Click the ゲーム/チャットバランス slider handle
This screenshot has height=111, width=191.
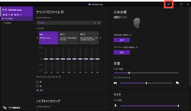[x=146, y=83]
